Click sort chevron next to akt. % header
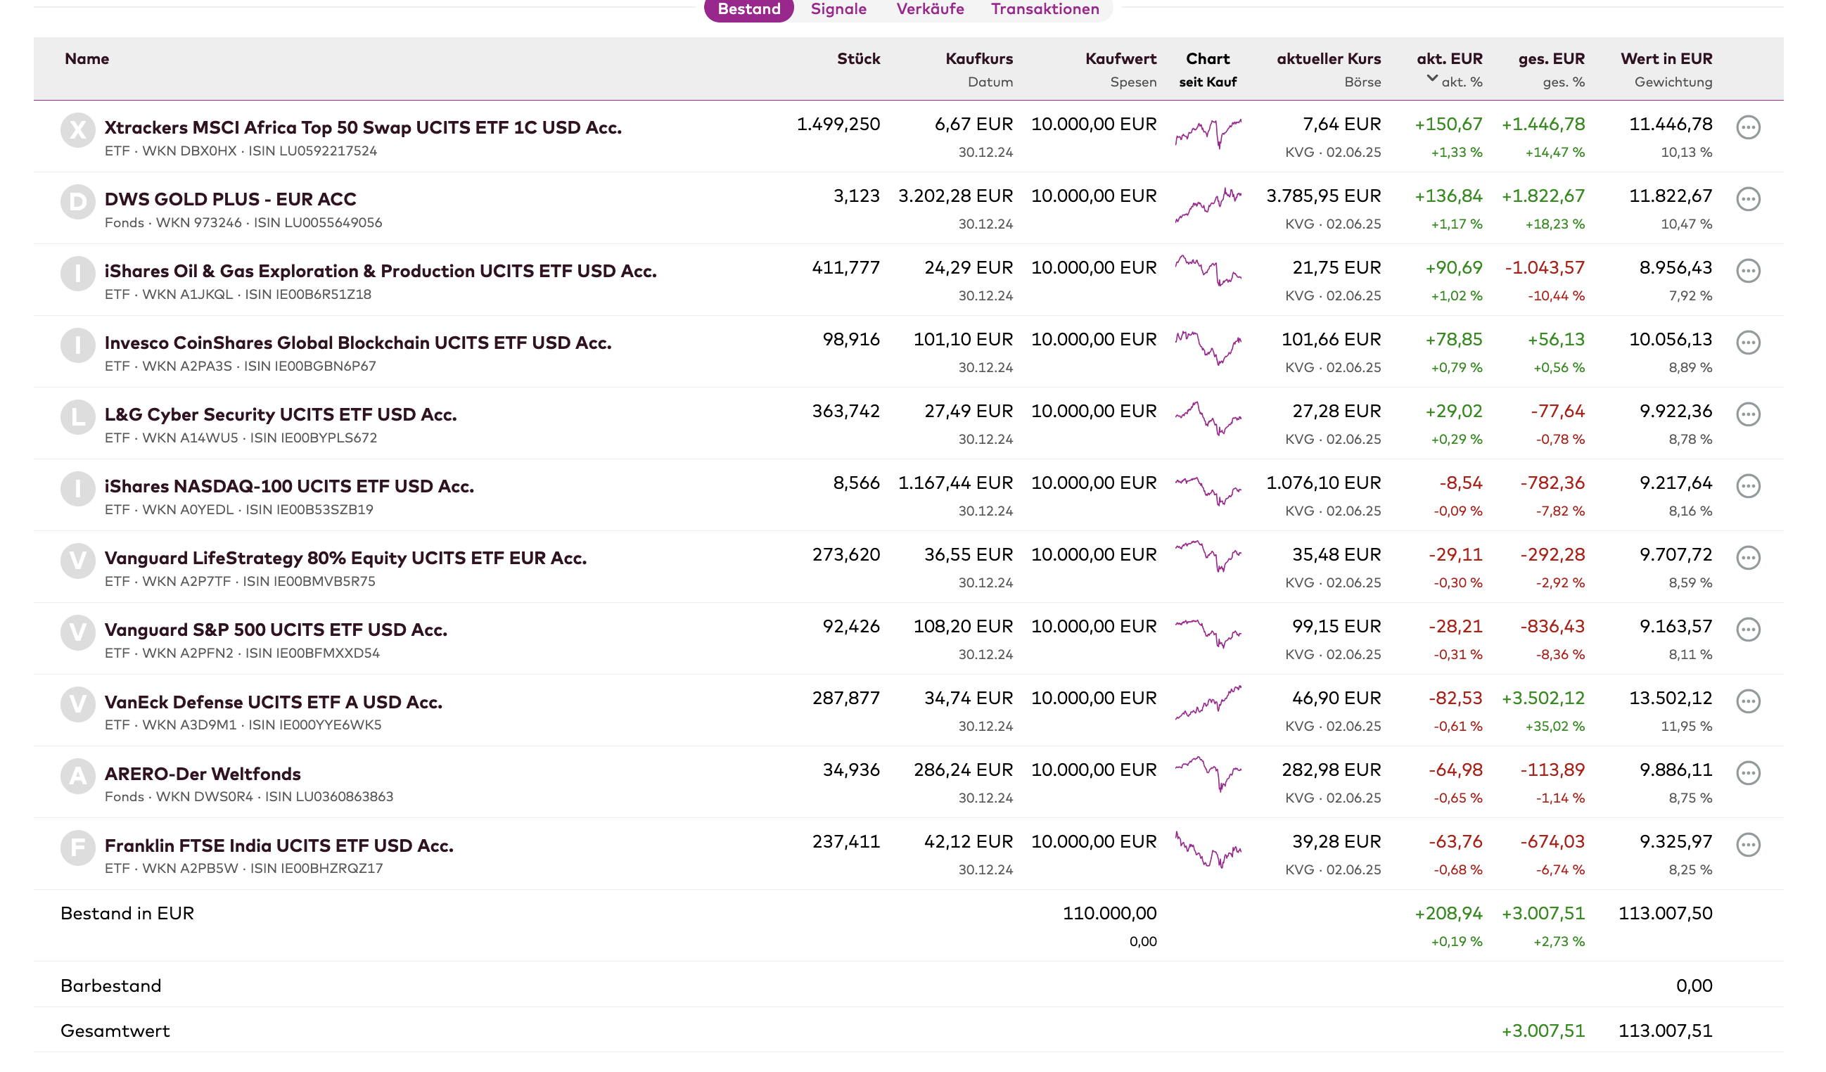Viewport: 1826px width, 1072px height. tap(1432, 79)
